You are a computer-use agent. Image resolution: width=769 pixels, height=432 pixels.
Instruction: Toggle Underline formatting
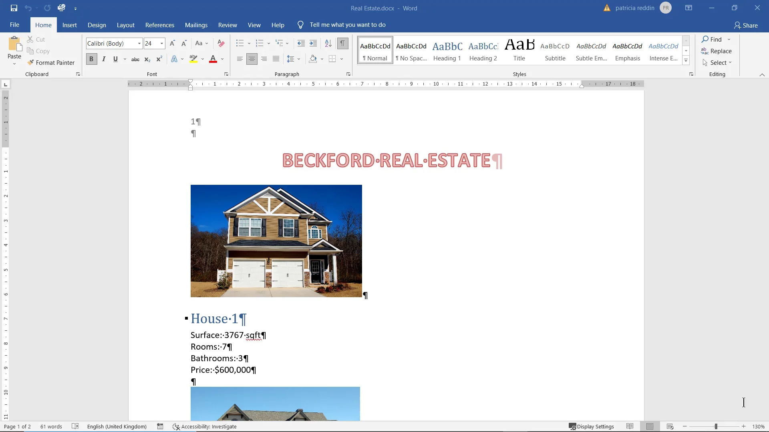point(115,59)
